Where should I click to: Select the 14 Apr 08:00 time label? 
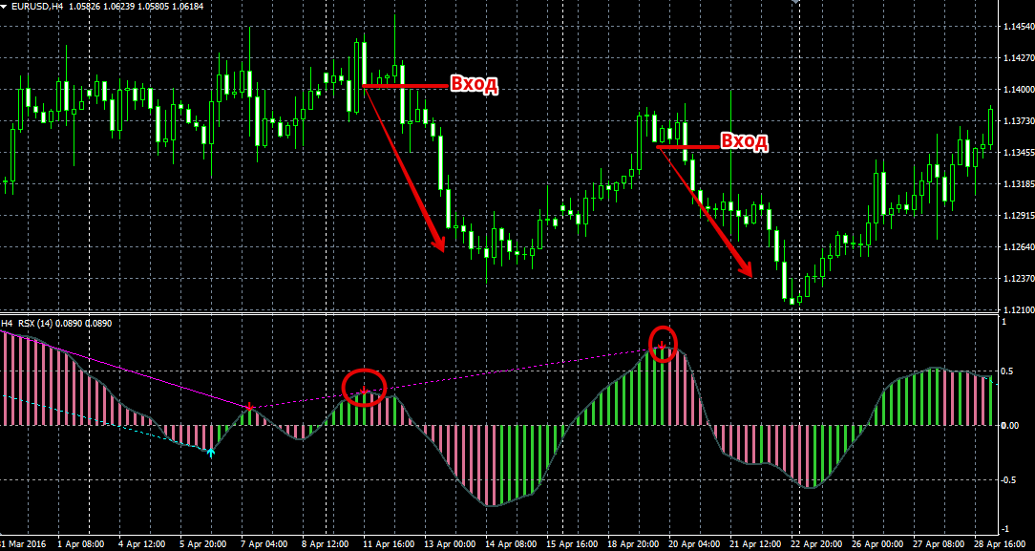(x=510, y=544)
